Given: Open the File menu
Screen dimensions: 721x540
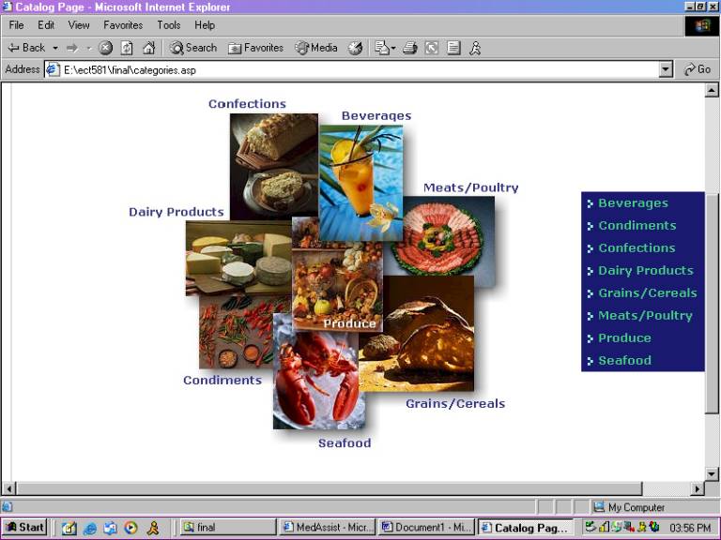Looking at the screenshot, I should [16, 25].
